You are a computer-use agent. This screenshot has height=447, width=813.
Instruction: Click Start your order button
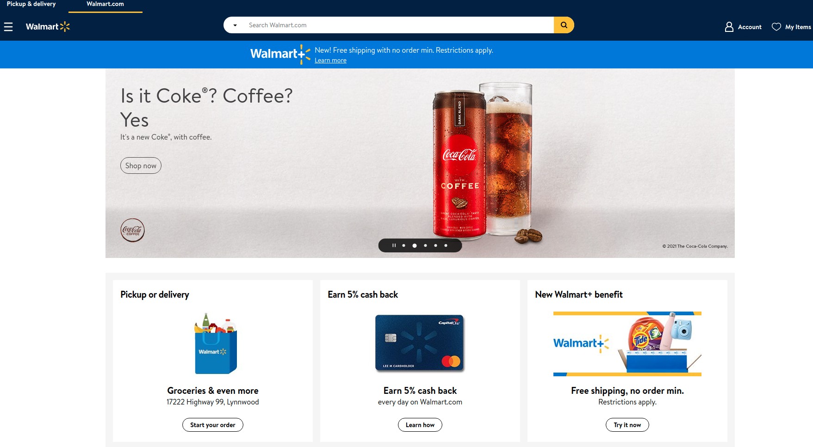point(213,425)
